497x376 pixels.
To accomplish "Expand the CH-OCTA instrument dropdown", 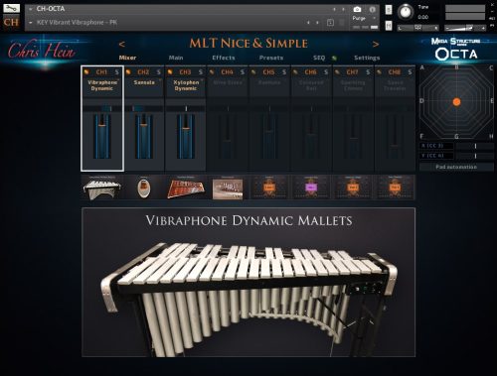I will pyautogui.click(x=30, y=9).
